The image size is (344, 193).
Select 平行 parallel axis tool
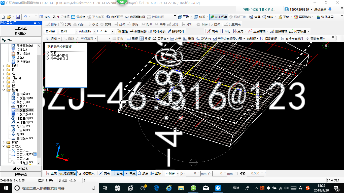tap(225, 31)
